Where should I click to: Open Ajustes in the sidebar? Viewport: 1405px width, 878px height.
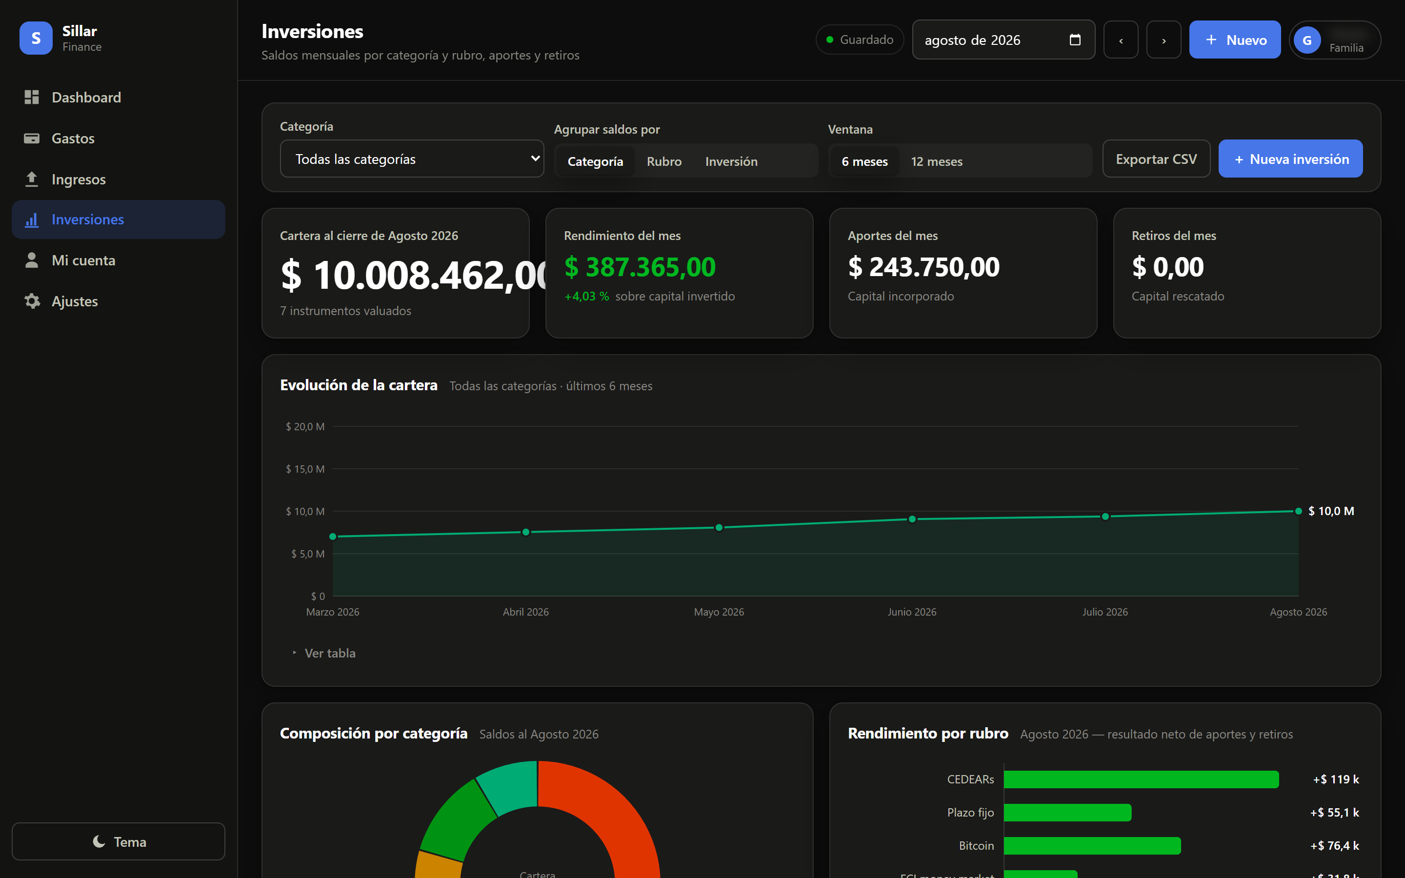[119, 301]
